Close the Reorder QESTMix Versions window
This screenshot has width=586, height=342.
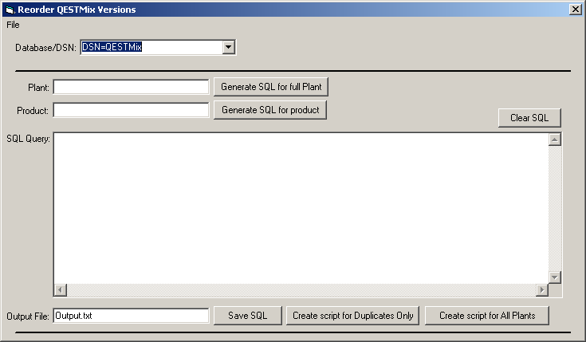(x=574, y=10)
